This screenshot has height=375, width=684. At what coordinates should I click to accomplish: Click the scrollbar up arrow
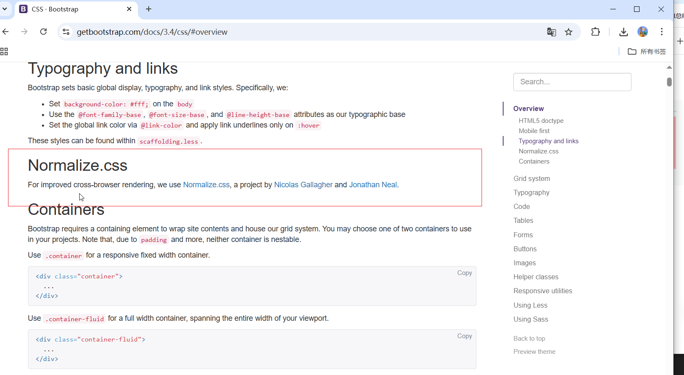click(x=669, y=67)
